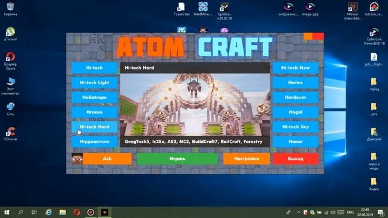This screenshot has width=388, height=218.
Task: Launch µTorrent from the desktop
Action: (10, 34)
